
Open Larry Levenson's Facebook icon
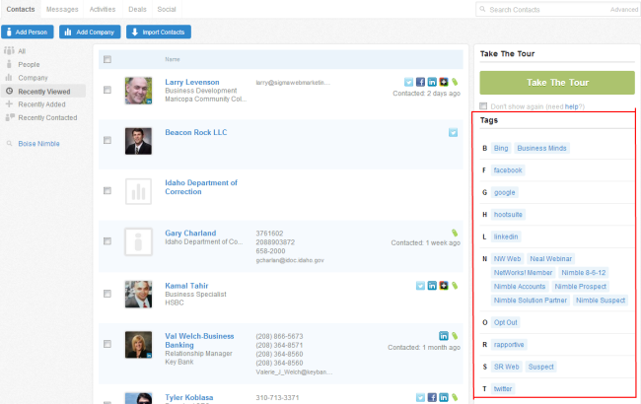(420, 82)
